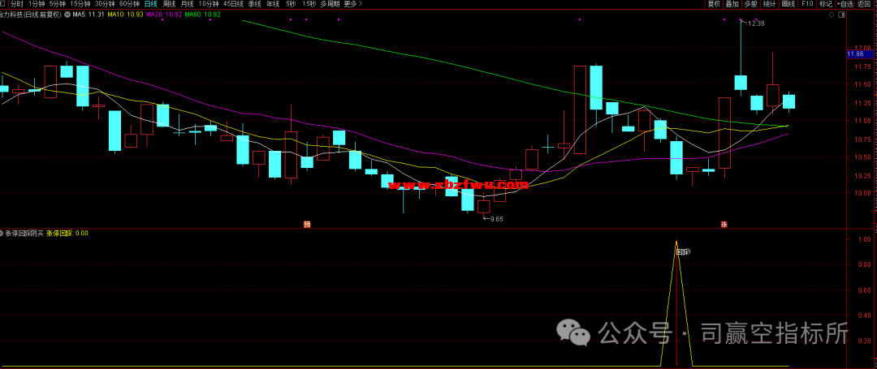Switch to the 月线 monthly chart
This screenshot has width=877, height=369.
(187, 3)
